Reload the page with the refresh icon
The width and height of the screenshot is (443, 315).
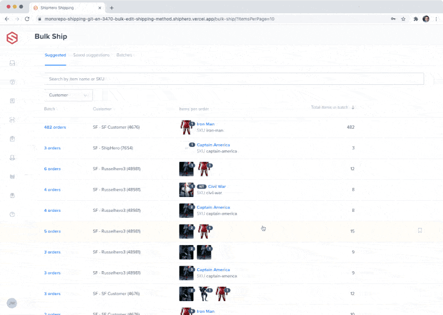pyautogui.click(x=27, y=19)
